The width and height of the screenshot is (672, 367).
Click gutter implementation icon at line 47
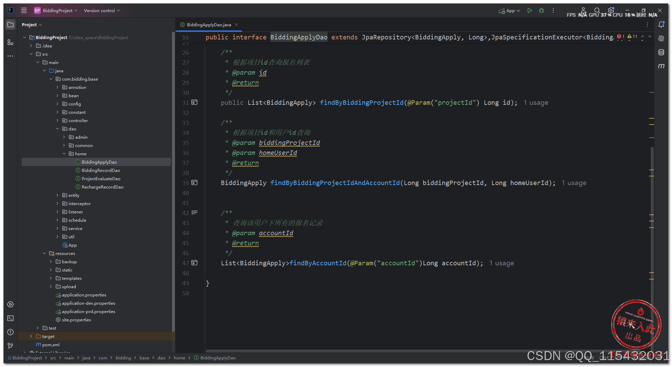(x=195, y=263)
